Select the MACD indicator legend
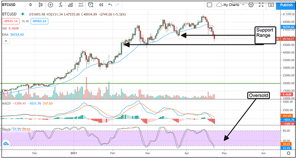 pyautogui.click(x=27, y=103)
